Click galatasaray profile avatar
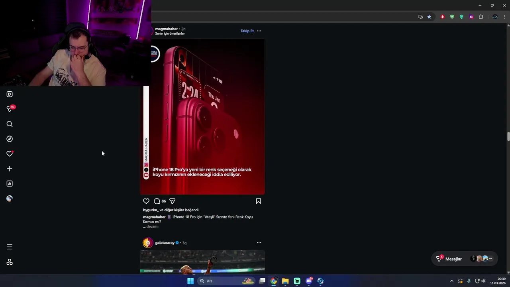Image resolution: width=510 pixels, height=287 pixels. (x=148, y=243)
